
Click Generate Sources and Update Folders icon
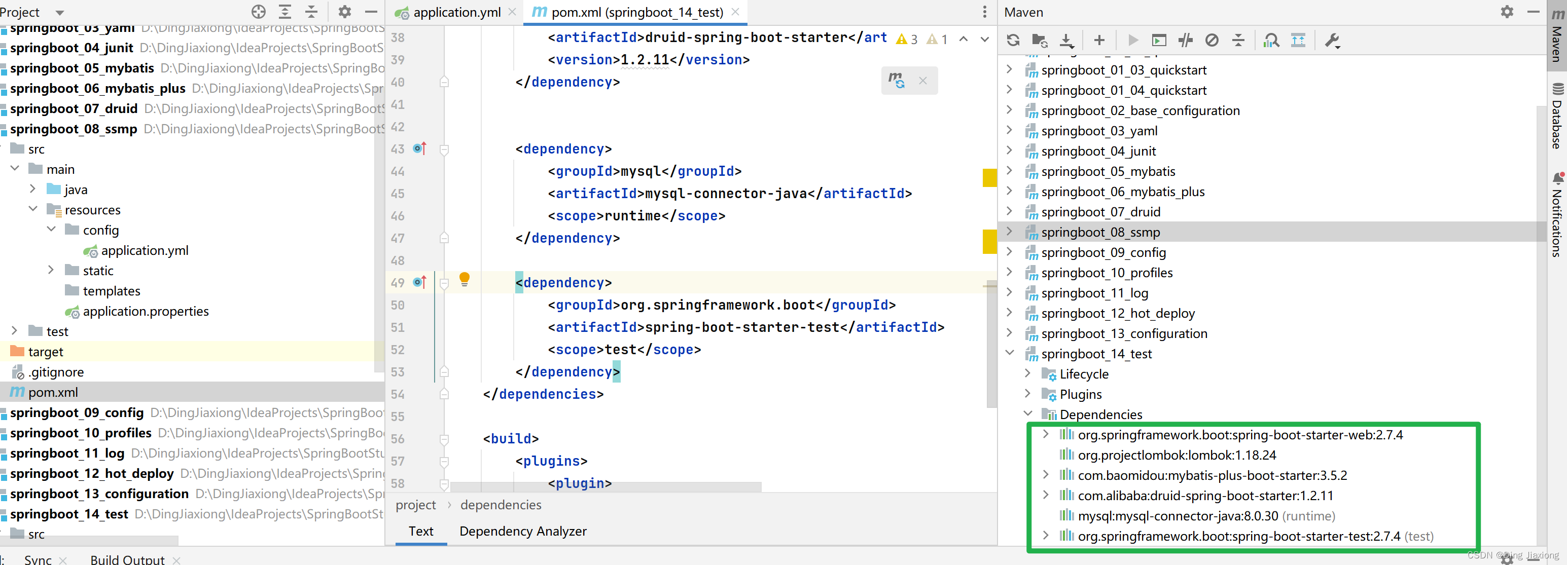1040,40
